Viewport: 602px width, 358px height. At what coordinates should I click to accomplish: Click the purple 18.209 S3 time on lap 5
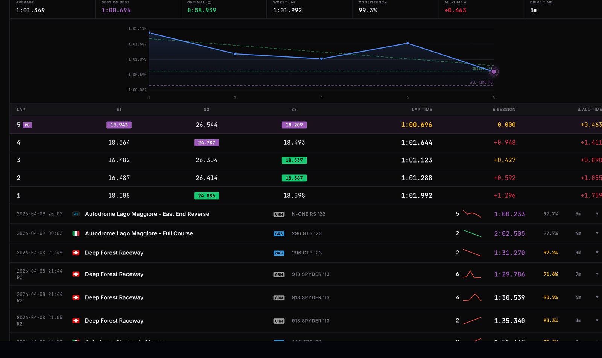294,125
